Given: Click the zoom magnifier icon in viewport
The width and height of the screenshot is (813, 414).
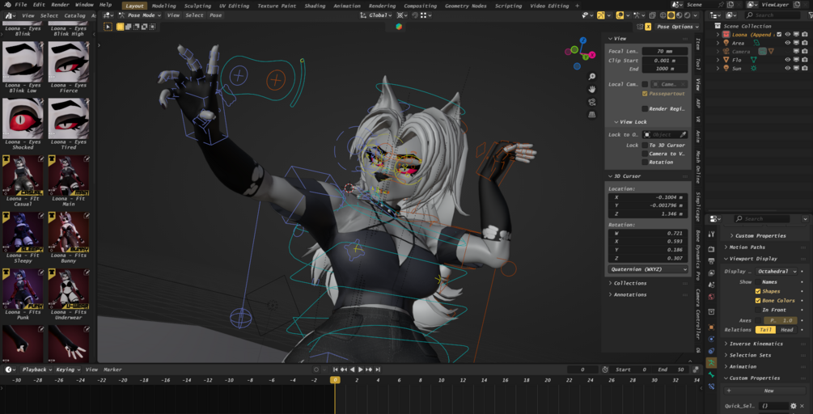Looking at the screenshot, I should click(x=591, y=77).
